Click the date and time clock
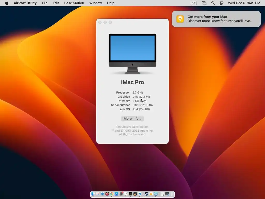This screenshot has width=265, height=199. point(244,3)
